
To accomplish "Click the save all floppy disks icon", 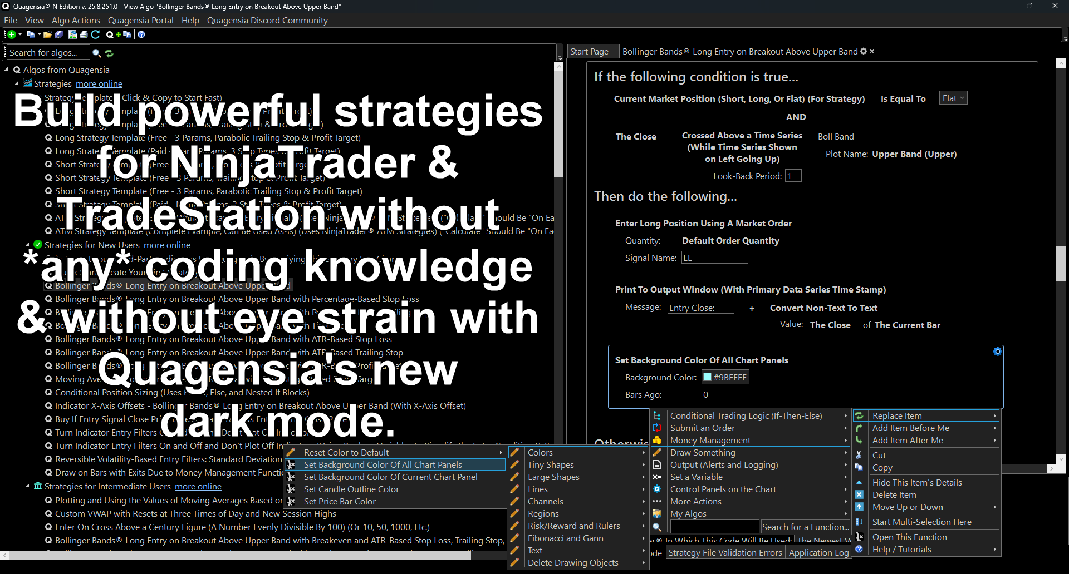I will click(x=59, y=34).
